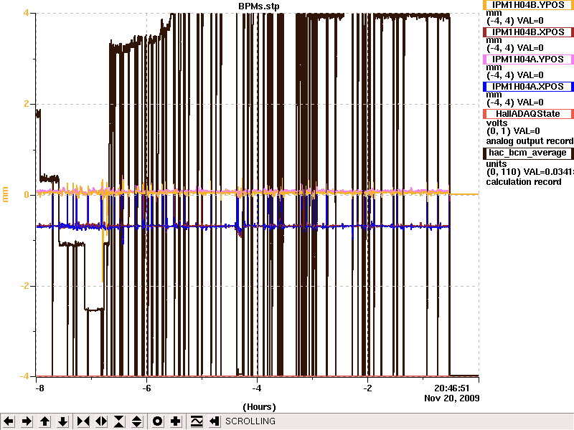The image size is (574, 430).
Task: Click the 'calculation record' description text
Action: tap(524, 182)
